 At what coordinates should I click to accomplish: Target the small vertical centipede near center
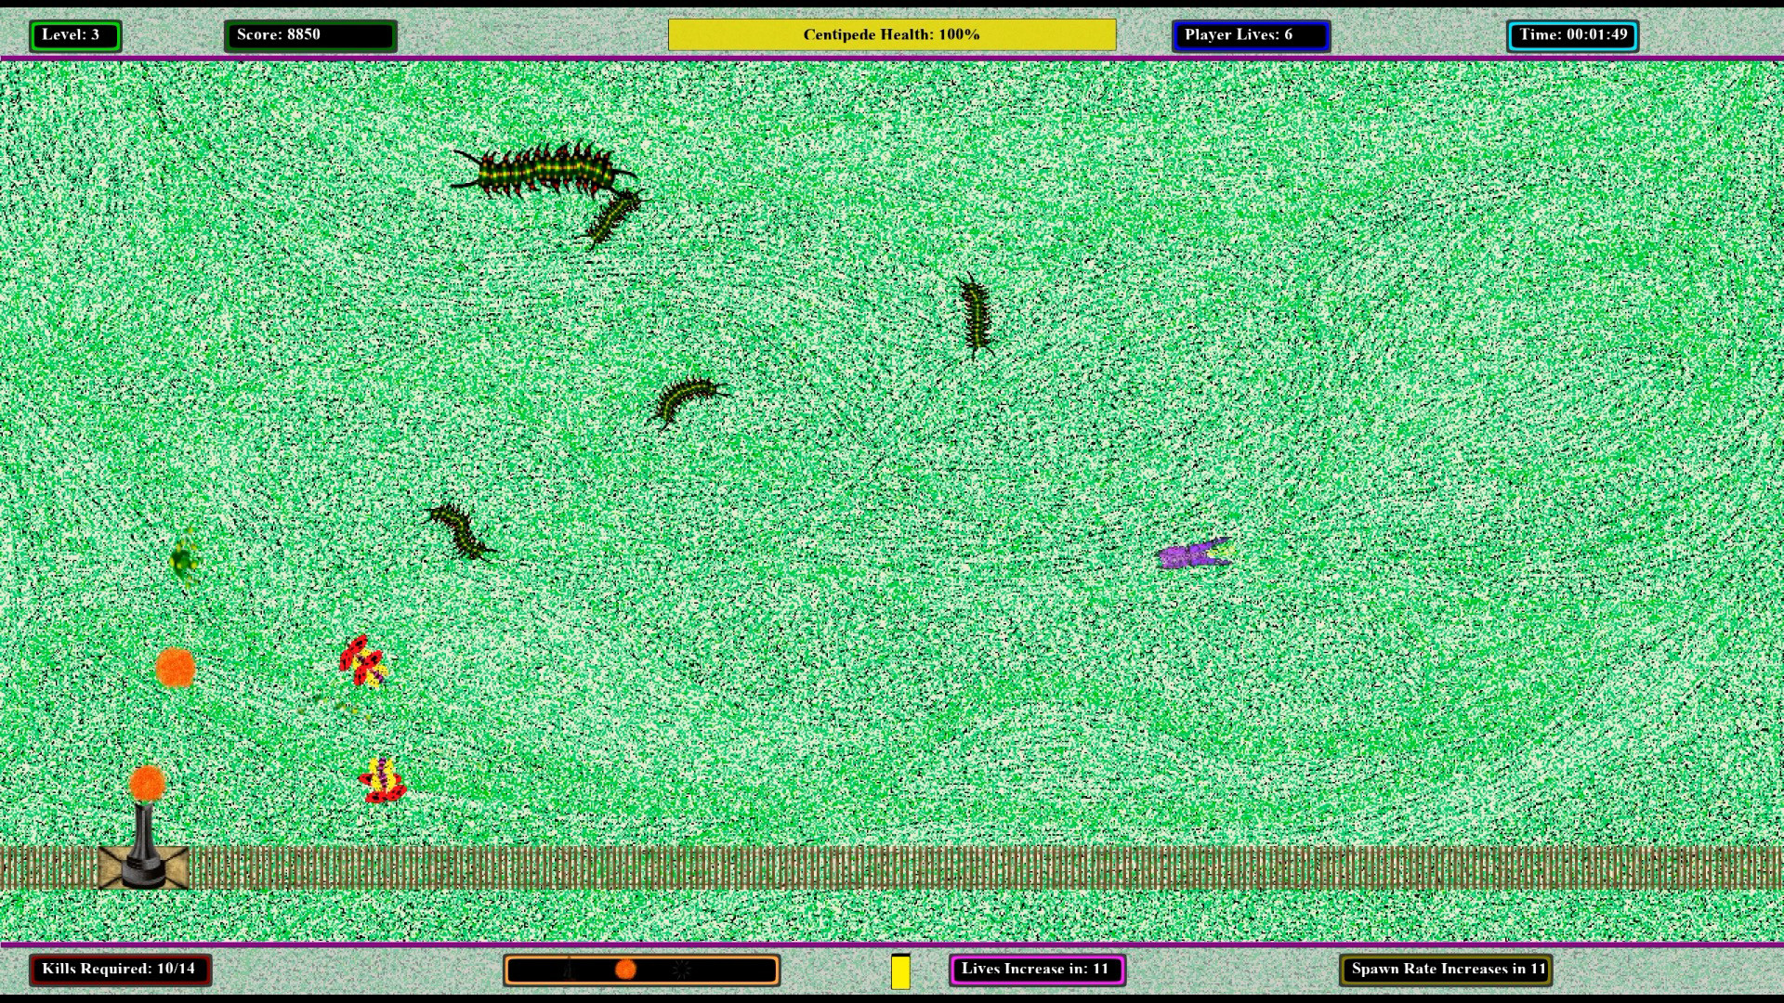click(976, 316)
